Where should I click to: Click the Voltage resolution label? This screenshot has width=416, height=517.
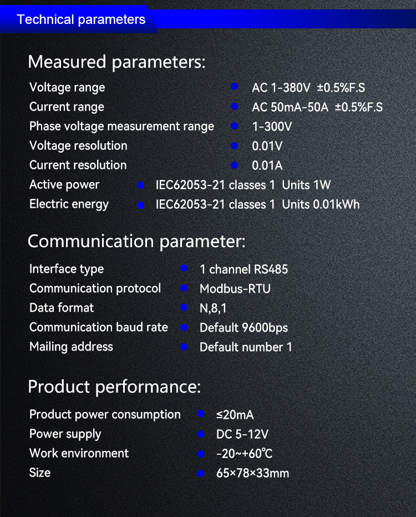pos(78,145)
